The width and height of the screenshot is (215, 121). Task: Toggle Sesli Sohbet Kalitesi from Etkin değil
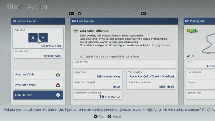pos(151,85)
